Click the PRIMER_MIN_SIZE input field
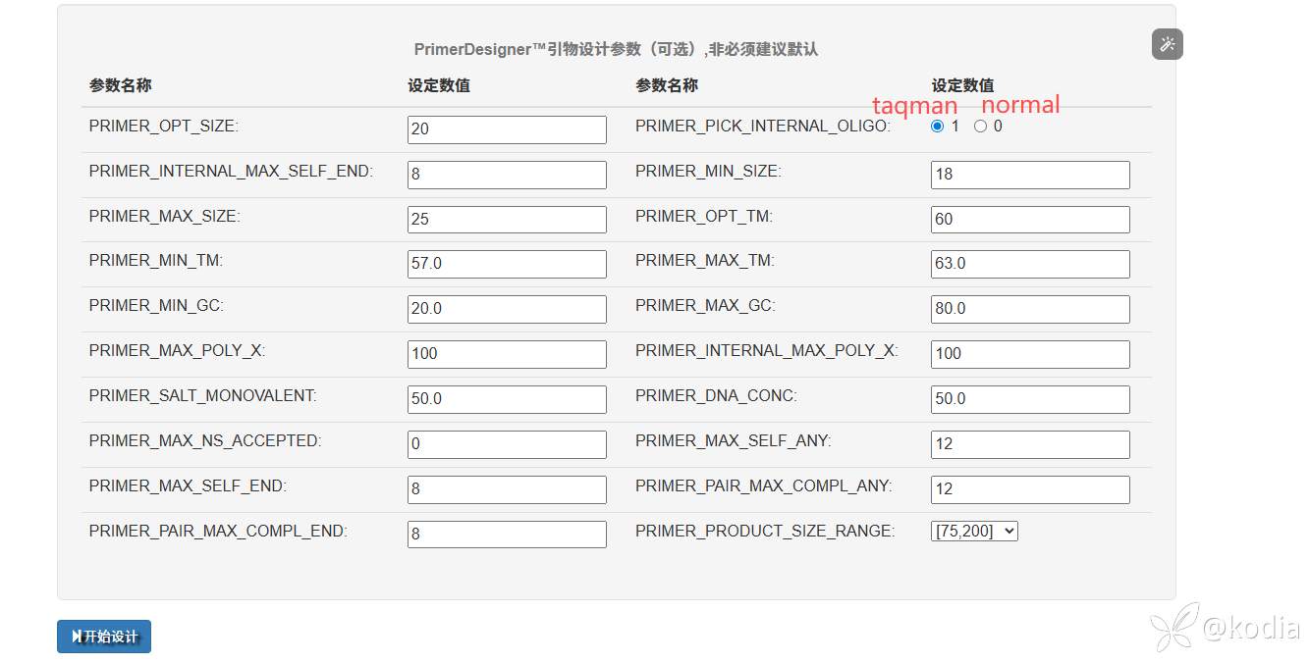Screen dimensions: 1309x663 coord(1030,175)
